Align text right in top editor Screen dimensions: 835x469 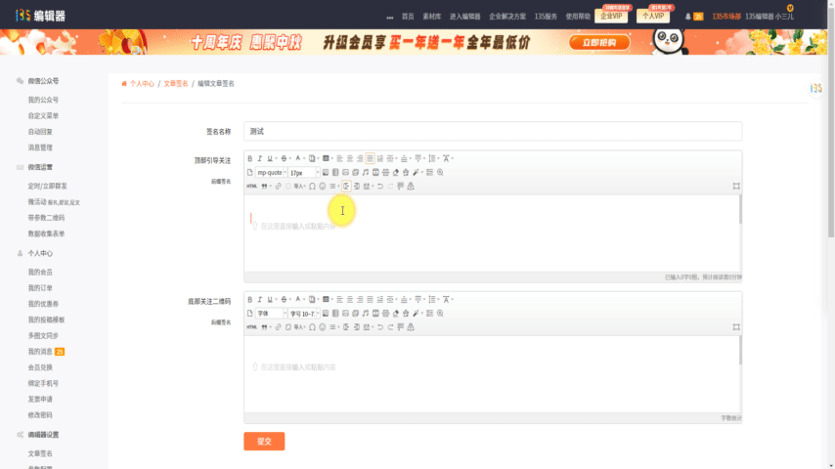tap(360, 158)
